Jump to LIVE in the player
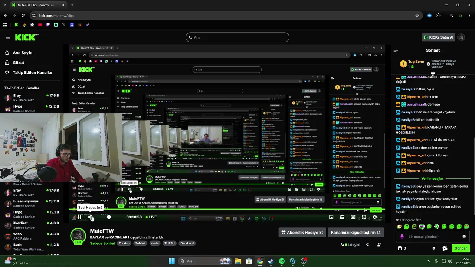 pyautogui.click(x=151, y=217)
